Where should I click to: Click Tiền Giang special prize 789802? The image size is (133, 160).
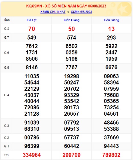coord(111,155)
